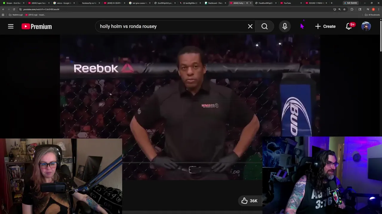Open the Chrome profile avatar
Viewport: 382px width, 214px height.
pyautogui.click(x=373, y=9)
